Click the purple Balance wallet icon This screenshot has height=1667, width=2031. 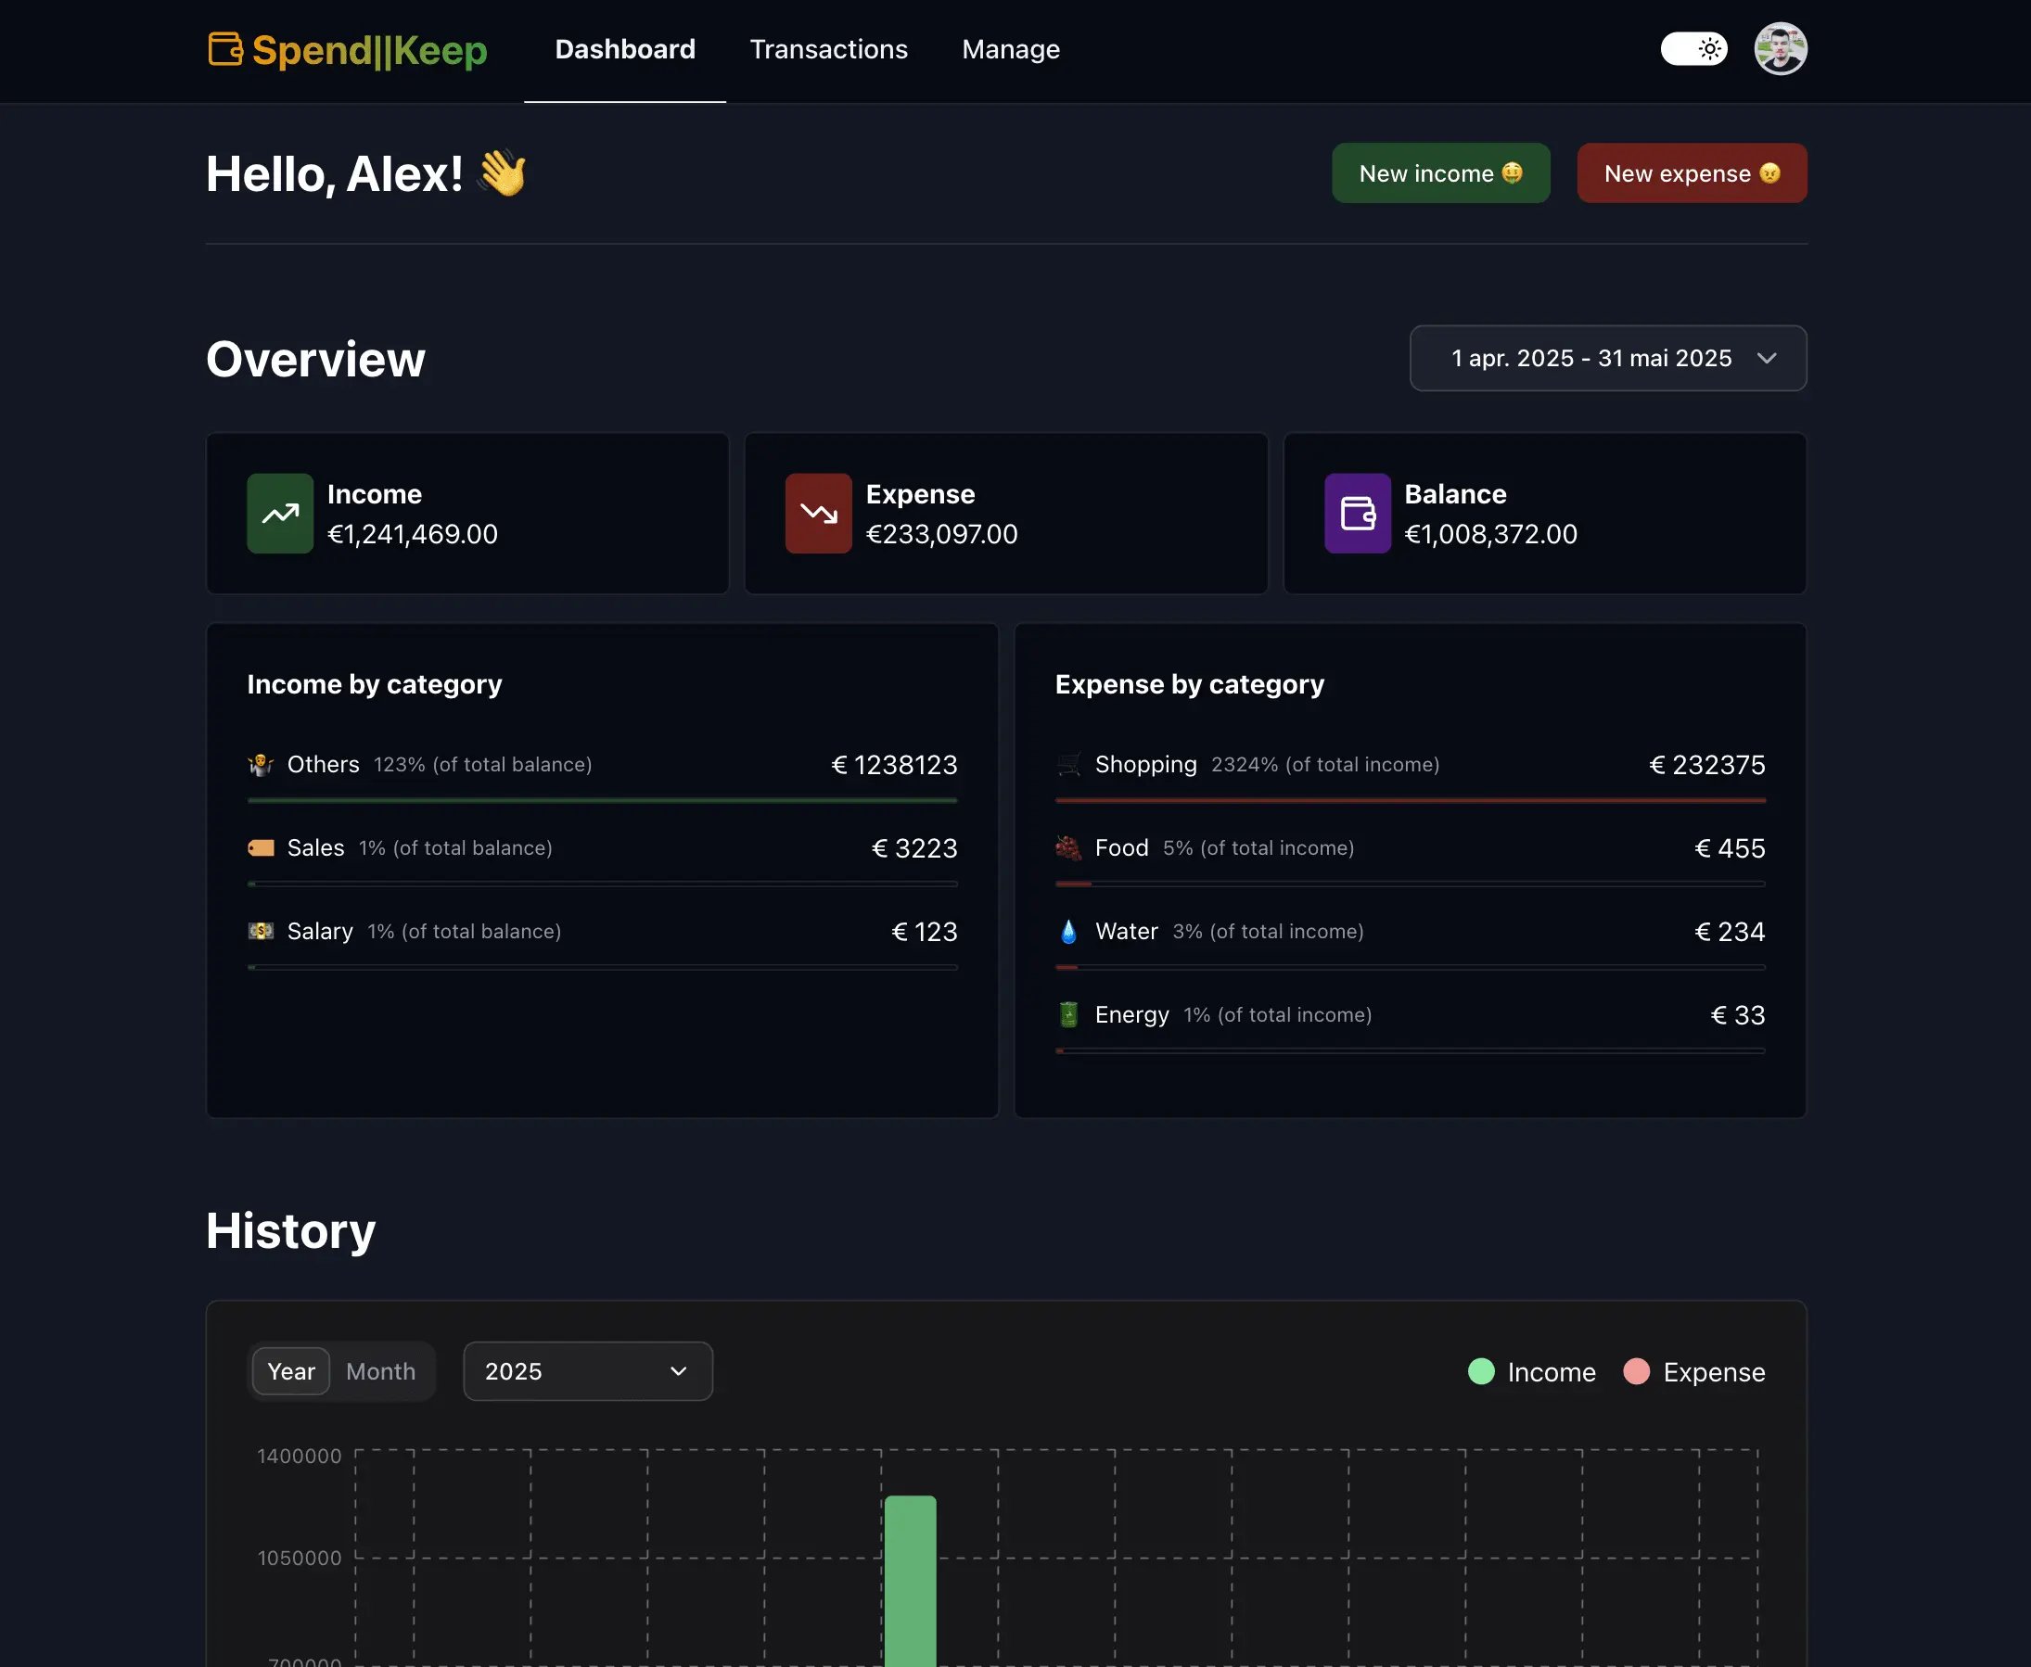(x=1357, y=513)
